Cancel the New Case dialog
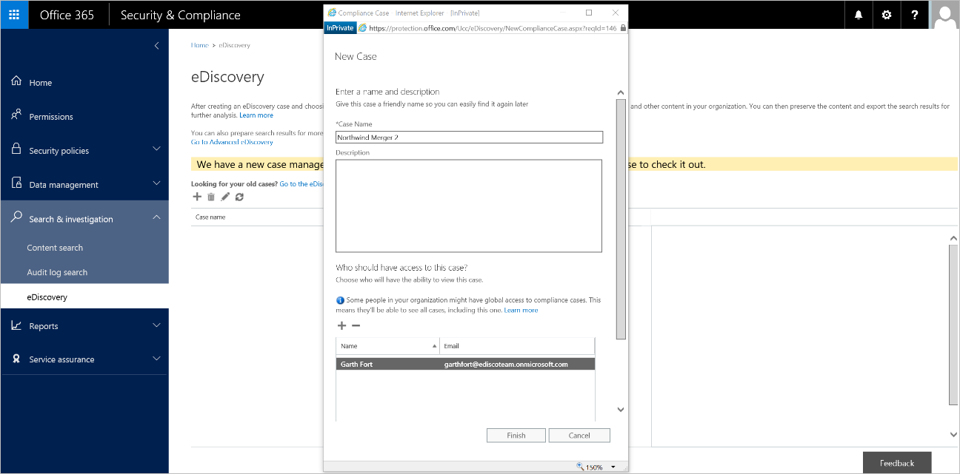 tap(579, 435)
